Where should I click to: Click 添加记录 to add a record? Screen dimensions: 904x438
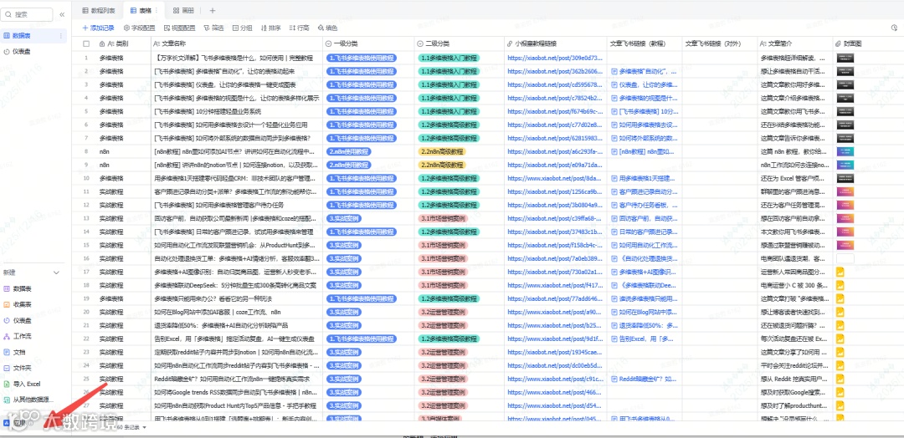98,28
